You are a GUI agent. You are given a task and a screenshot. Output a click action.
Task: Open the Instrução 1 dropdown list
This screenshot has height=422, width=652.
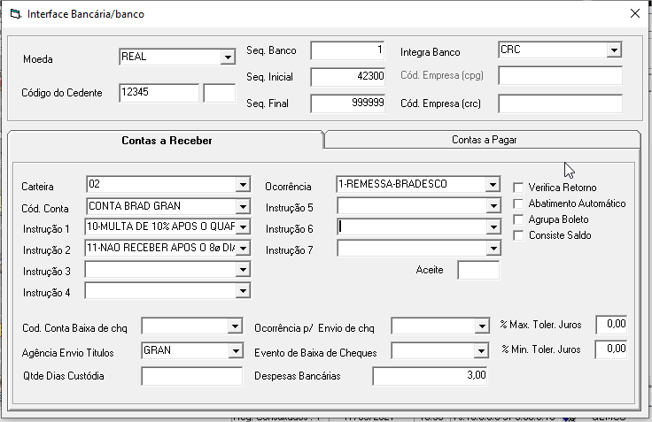click(x=243, y=227)
